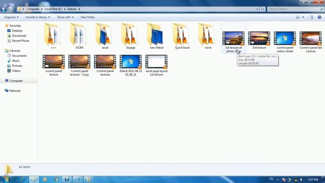Viewport: 325px width, 183px height.
Task: Open Recent Places in Favorites
Action: [20, 41]
